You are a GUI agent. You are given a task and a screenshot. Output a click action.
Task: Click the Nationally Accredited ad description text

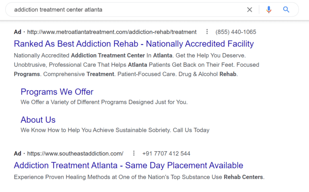[136, 65]
